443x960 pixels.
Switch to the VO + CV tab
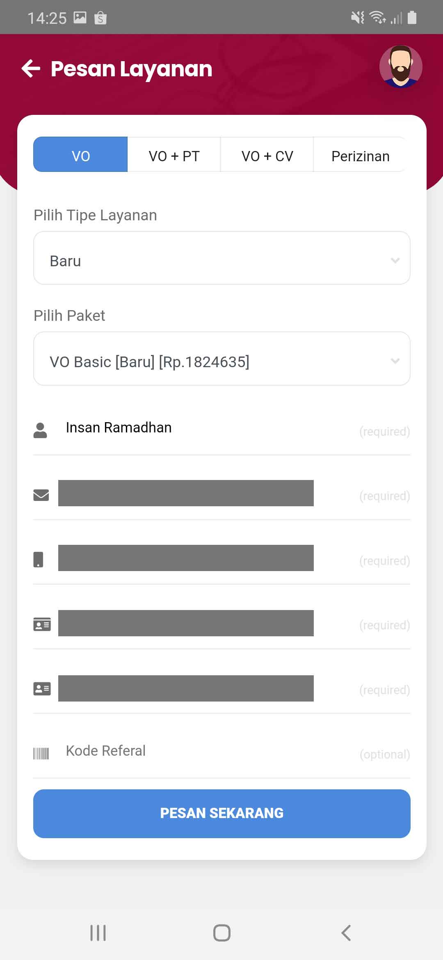(x=267, y=156)
